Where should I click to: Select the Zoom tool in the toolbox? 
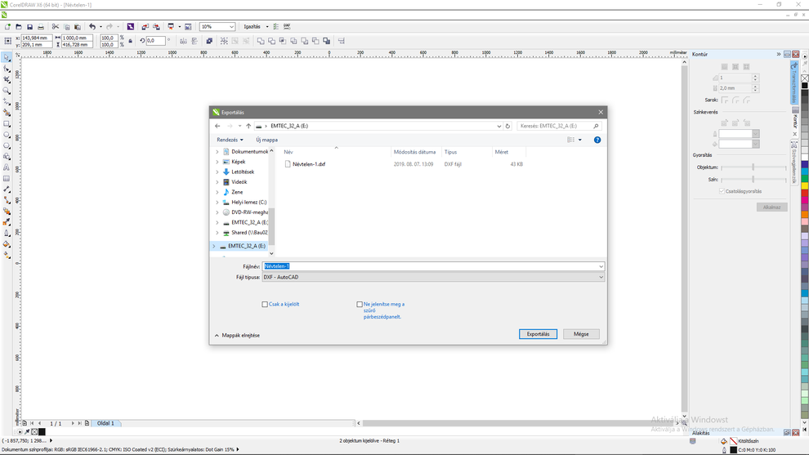click(x=7, y=91)
